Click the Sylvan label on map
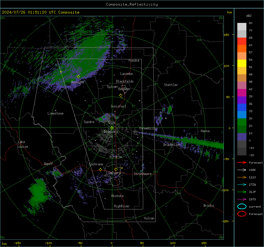This screenshot has height=247, width=264. (x=112, y=87)
